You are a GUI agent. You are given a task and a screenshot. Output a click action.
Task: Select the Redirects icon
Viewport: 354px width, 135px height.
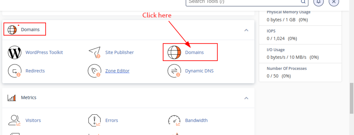click(15, 71)
